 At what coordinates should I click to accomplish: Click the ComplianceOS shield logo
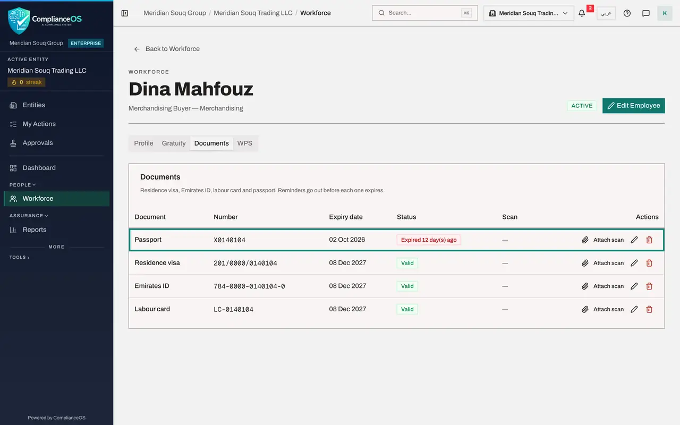coord(19,20)
